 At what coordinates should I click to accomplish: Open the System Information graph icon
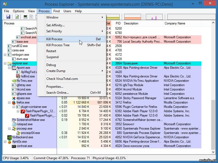pyautogui.click(x=25, y=17)
